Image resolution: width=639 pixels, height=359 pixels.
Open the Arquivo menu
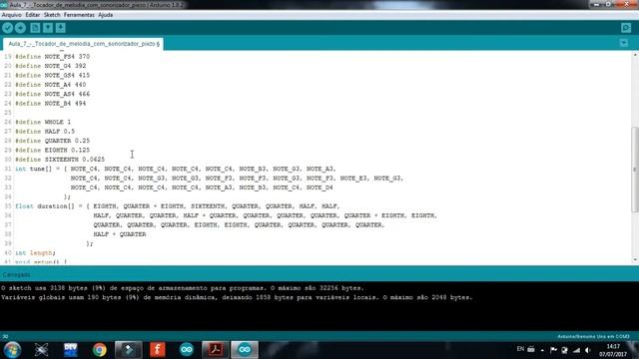pyautogui.click(x=11, y=15)
